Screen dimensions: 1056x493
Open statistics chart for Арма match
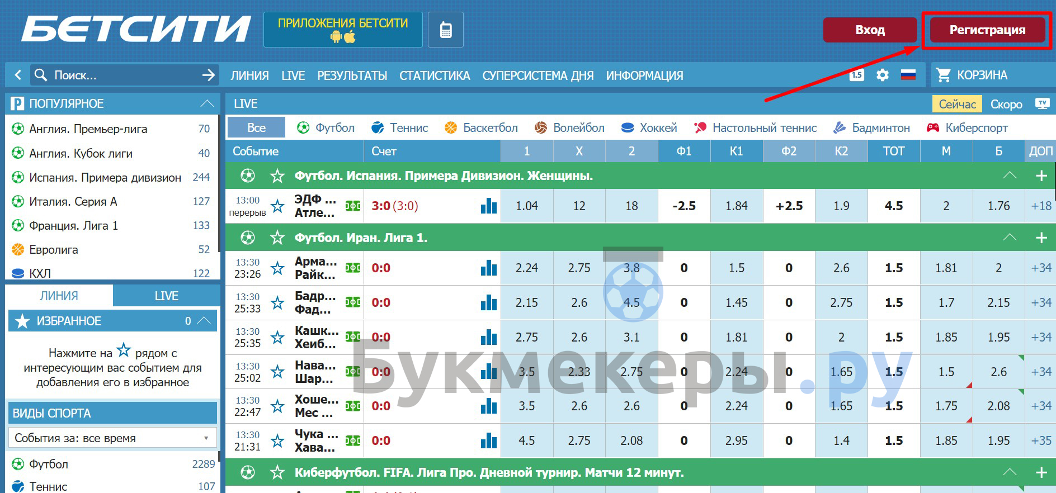(x=489, y=268)
